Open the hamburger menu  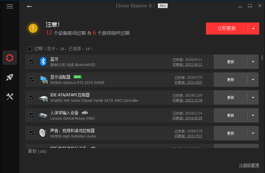[10, 6]
